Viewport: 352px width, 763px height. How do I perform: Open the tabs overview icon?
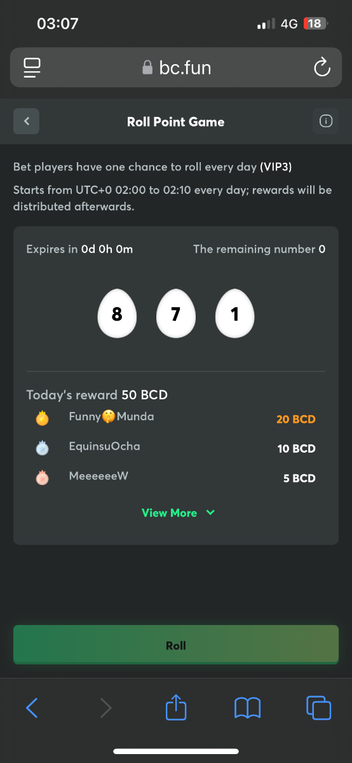[318, 708]
